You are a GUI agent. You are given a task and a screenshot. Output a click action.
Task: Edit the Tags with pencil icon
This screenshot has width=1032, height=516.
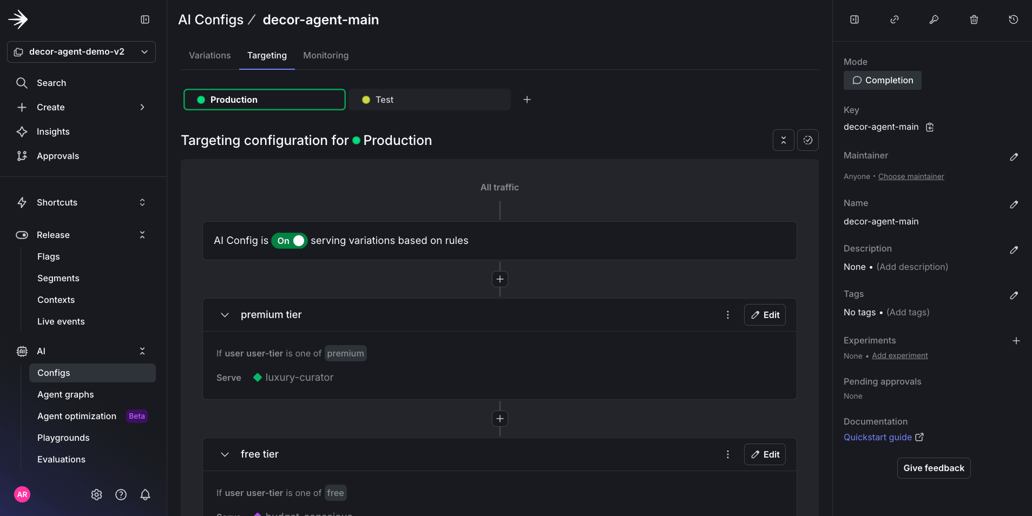click(x=1014, y=295)
